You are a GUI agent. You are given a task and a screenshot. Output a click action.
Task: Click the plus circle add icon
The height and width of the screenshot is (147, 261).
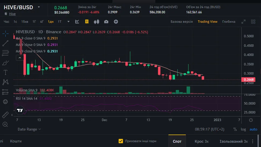(116, 22)
